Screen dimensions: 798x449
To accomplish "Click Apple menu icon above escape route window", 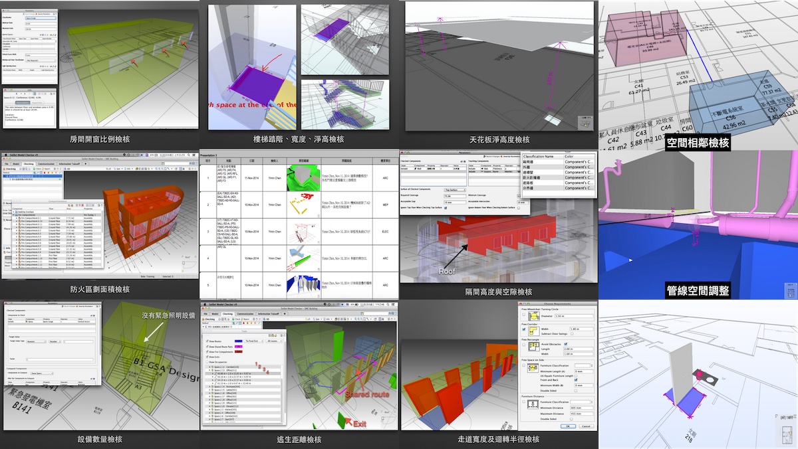I will [x=206, y=303].
